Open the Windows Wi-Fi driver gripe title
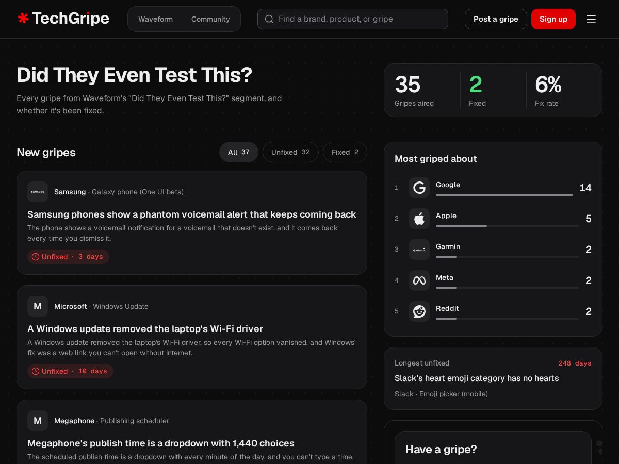This screenshot has width=619, height=464. [145, 329]
